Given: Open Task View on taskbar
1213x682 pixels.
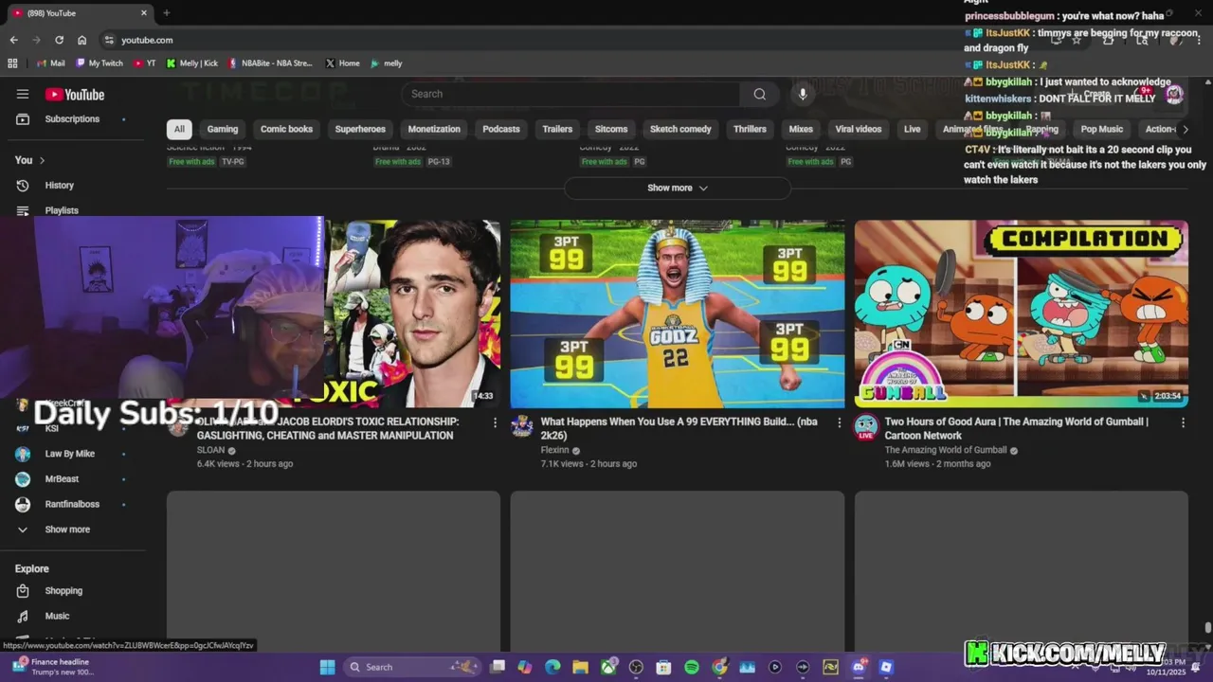Looking at the screenshot, I should (498, 667).
